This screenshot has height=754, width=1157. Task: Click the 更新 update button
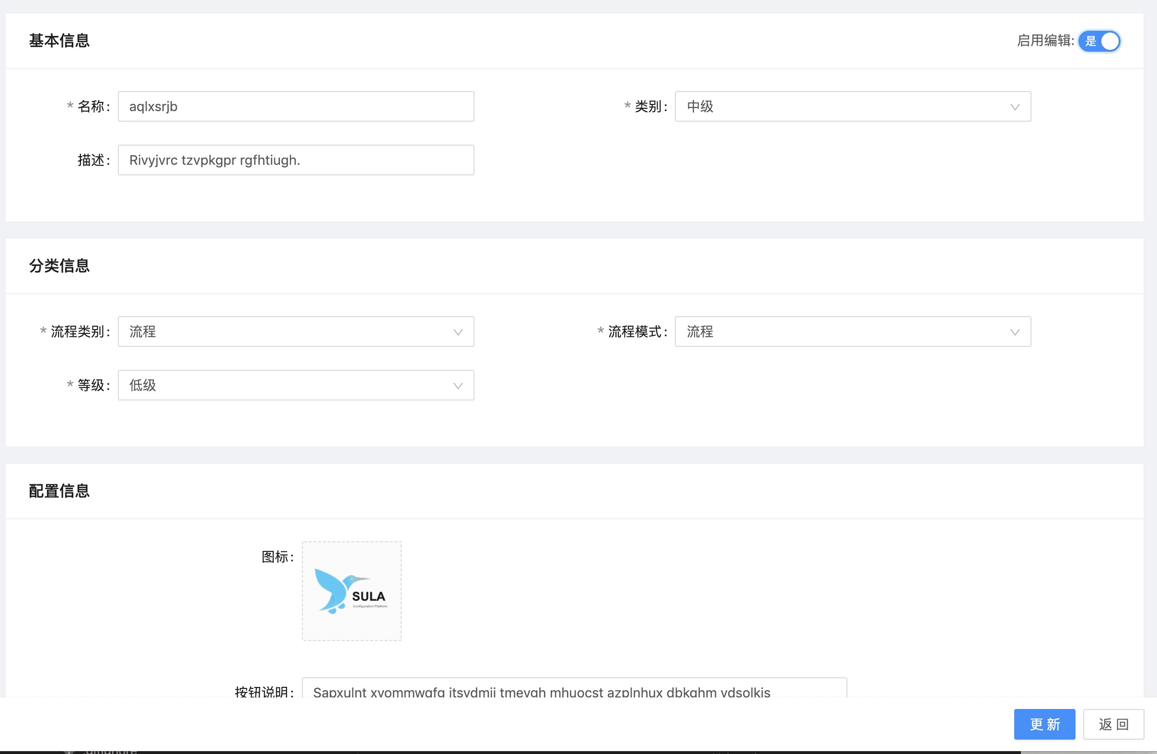[x=1044, y=724]
